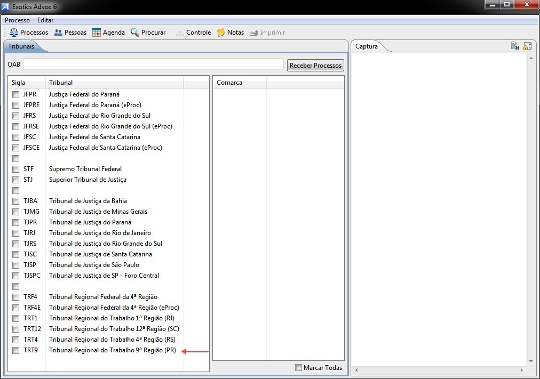Open the Controle warning icon
The image size is (540, 379).
(180, 33)
